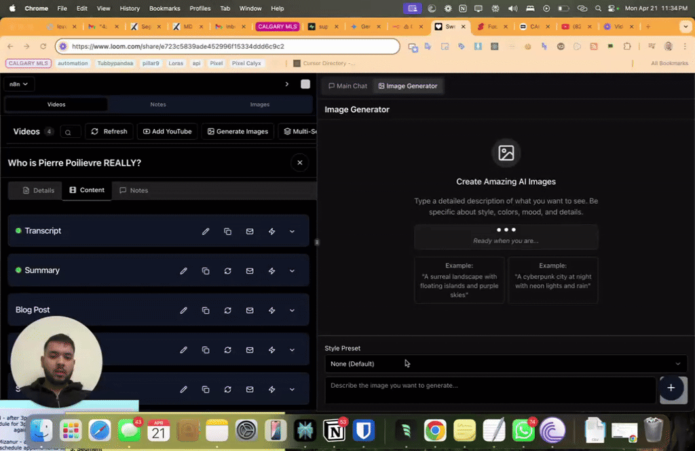This screenshot has width=695, height=451.
Task: Click the image description input field
Action: (490, 391)
